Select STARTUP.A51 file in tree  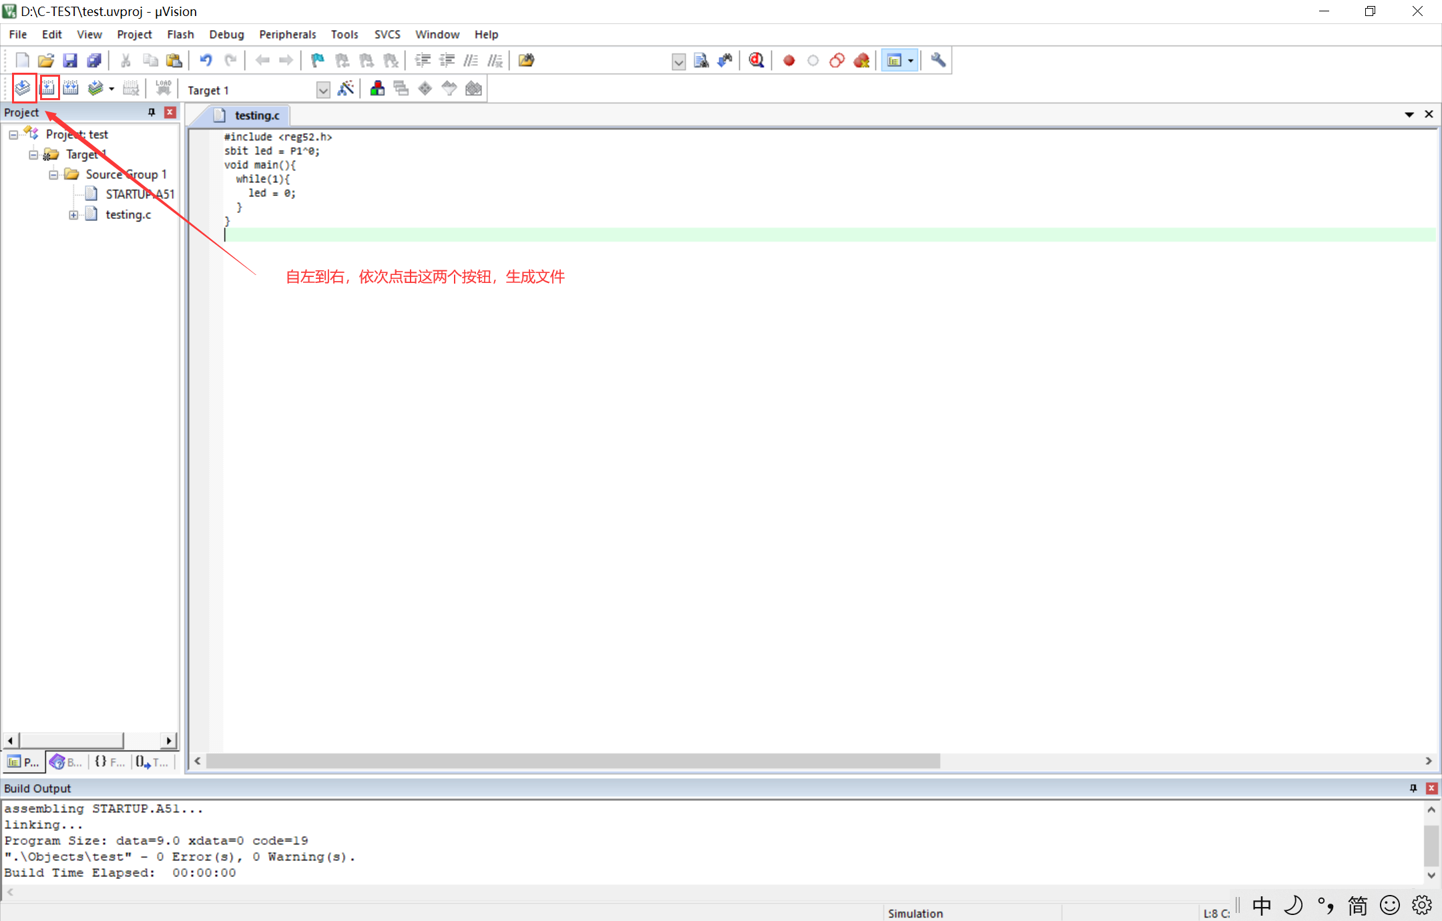coord(140,194)
